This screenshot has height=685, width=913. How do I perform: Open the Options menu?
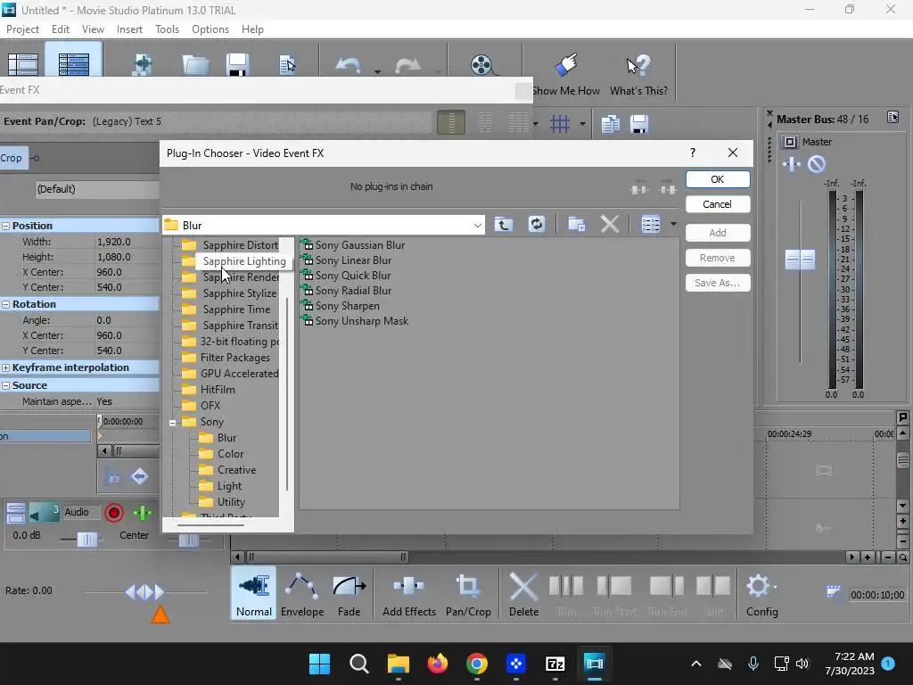point(210,29)
